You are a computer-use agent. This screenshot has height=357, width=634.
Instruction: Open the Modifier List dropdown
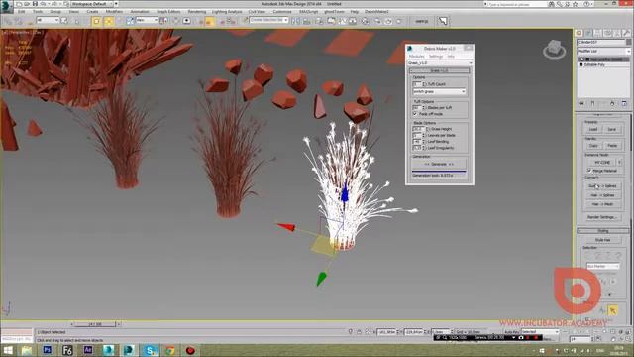pyautogui.click(x=603, y=51)
